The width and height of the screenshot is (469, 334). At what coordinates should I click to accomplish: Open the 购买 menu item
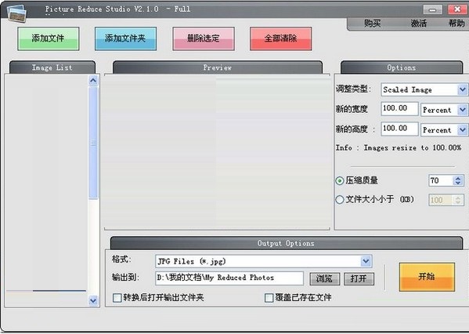pyautogui.click(x=372, y=24)
